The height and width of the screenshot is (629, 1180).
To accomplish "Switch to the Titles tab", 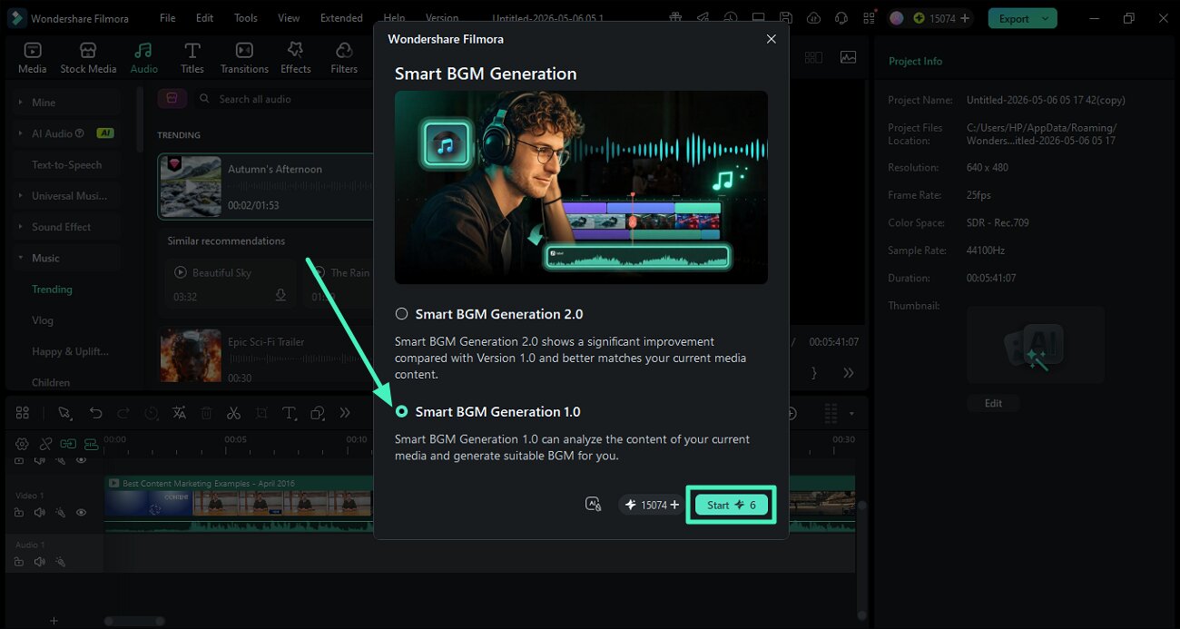I will (x=192, y=57).
